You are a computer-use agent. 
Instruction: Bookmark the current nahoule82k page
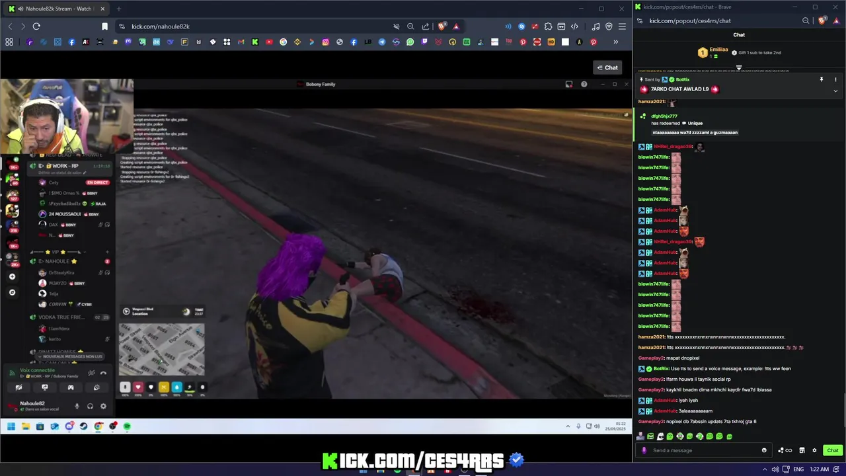tap(104, 26)
